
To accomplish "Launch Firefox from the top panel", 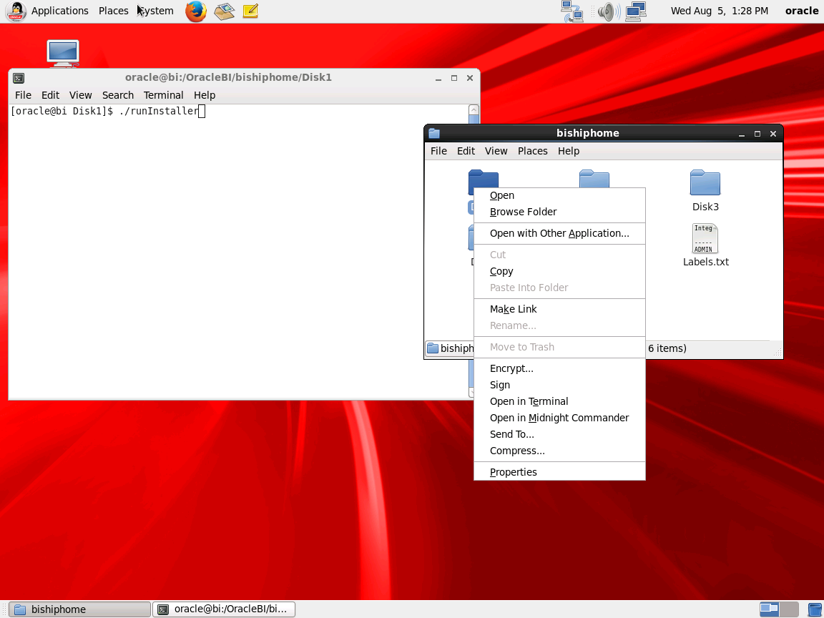I will click(195, 11).
